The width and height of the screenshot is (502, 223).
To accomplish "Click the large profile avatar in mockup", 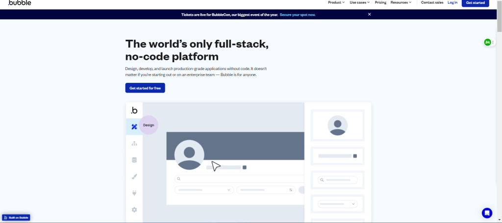I will pyautogui.click(x=189, y=155).
